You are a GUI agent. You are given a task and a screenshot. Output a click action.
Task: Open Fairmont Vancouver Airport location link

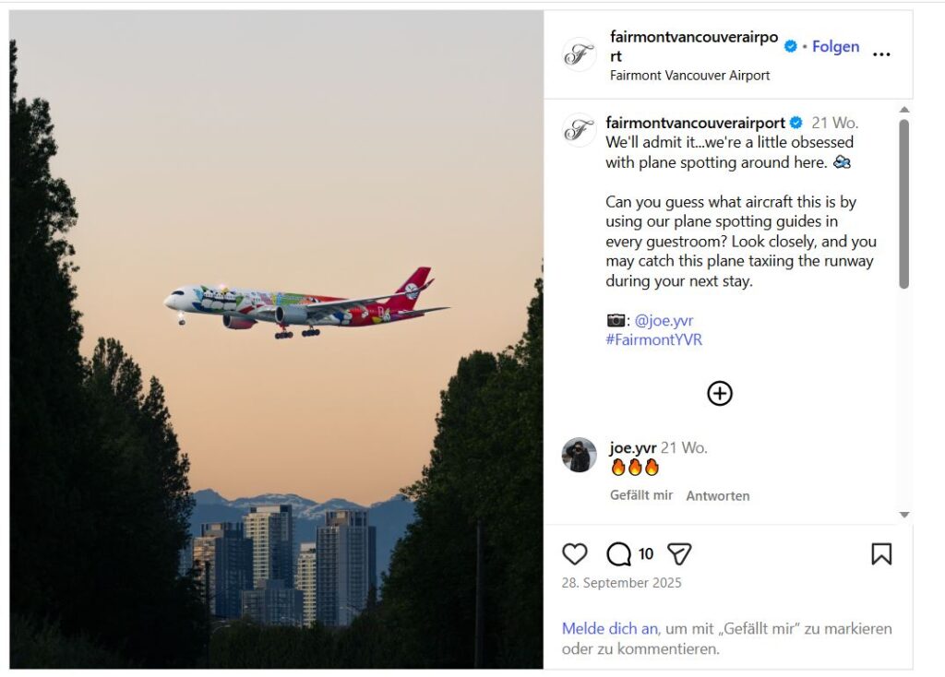[x=689, y=76]
